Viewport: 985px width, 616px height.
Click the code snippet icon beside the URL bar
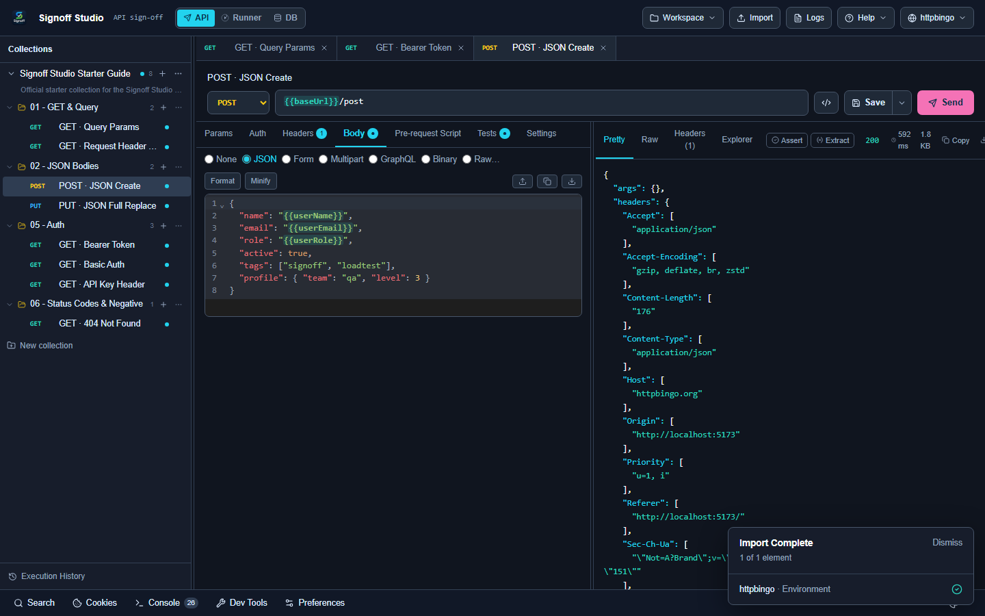coord(826,103)
